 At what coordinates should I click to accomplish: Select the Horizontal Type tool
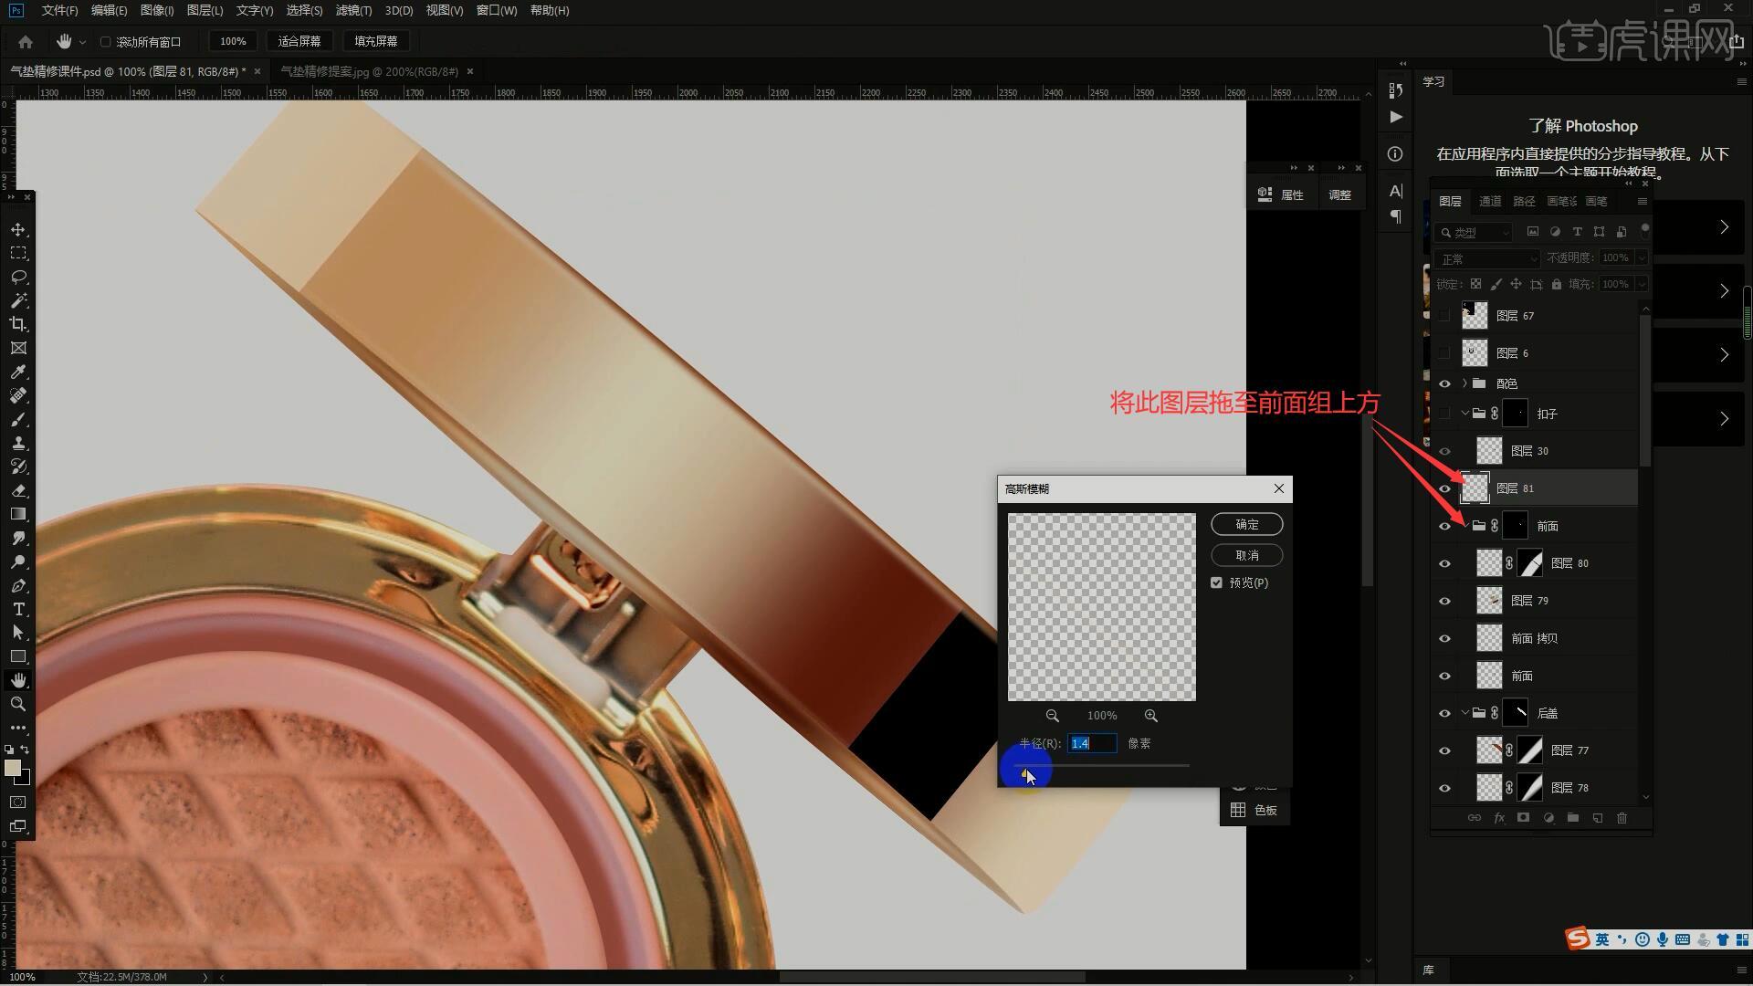tap(18, 609)
